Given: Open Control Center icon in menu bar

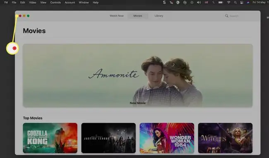Looking at the screenshot, I should click(242, 2).
